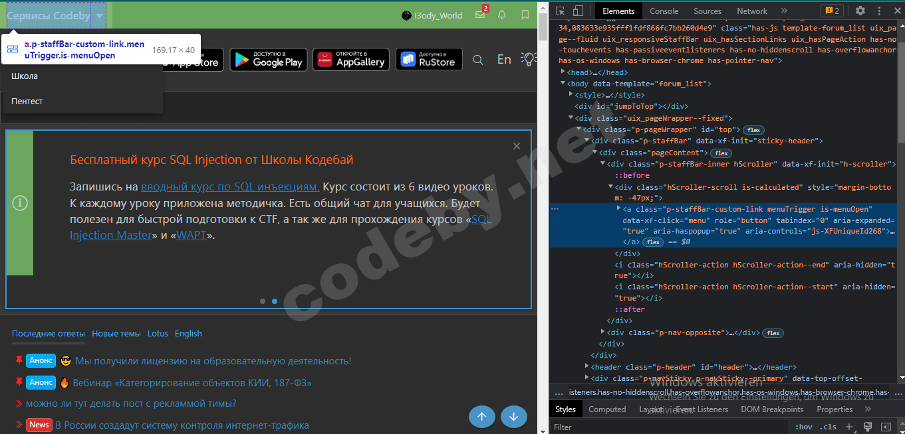Click the scroll-to-top arrow button

coord(482,417)
